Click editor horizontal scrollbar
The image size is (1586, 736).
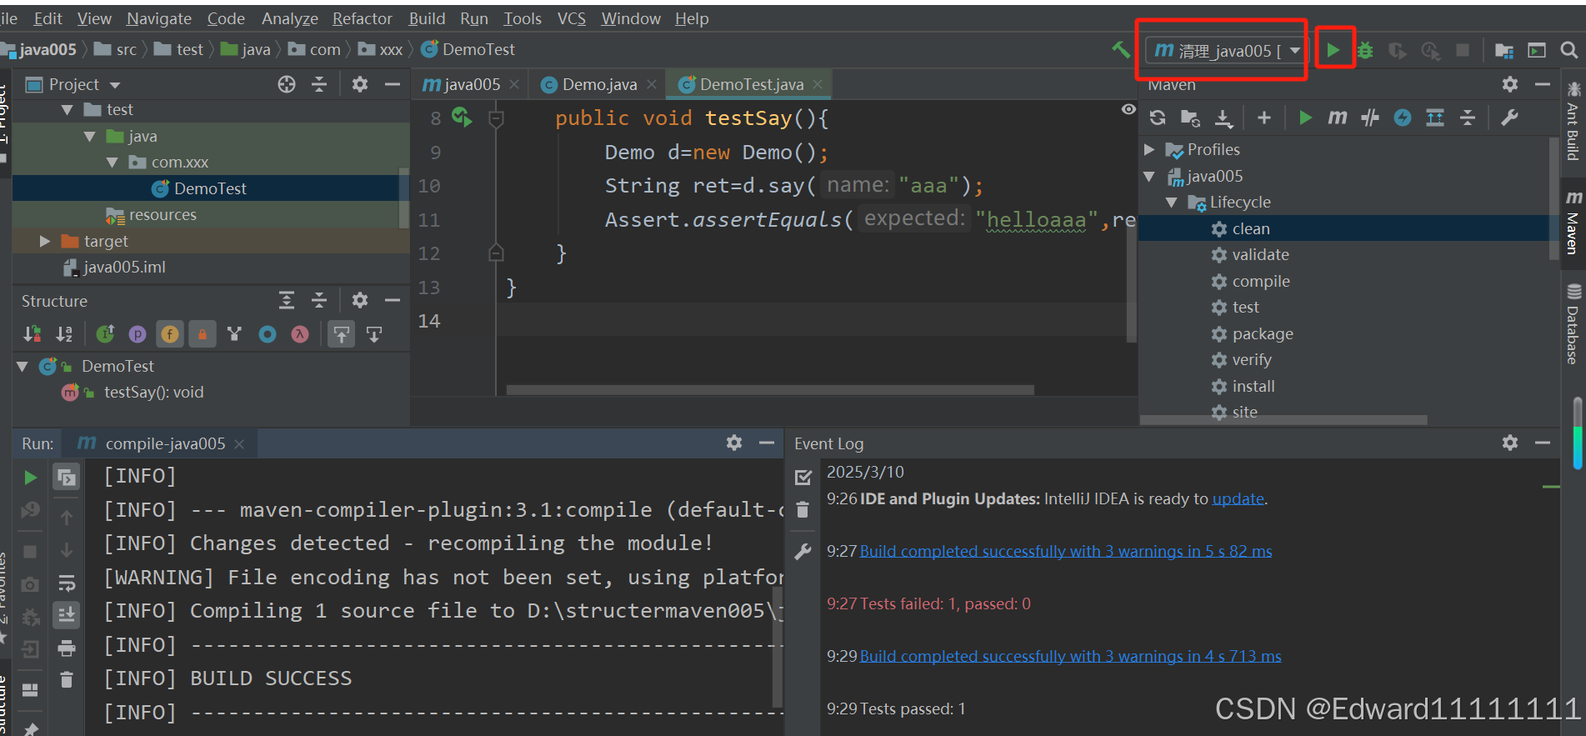pos(770,390)
